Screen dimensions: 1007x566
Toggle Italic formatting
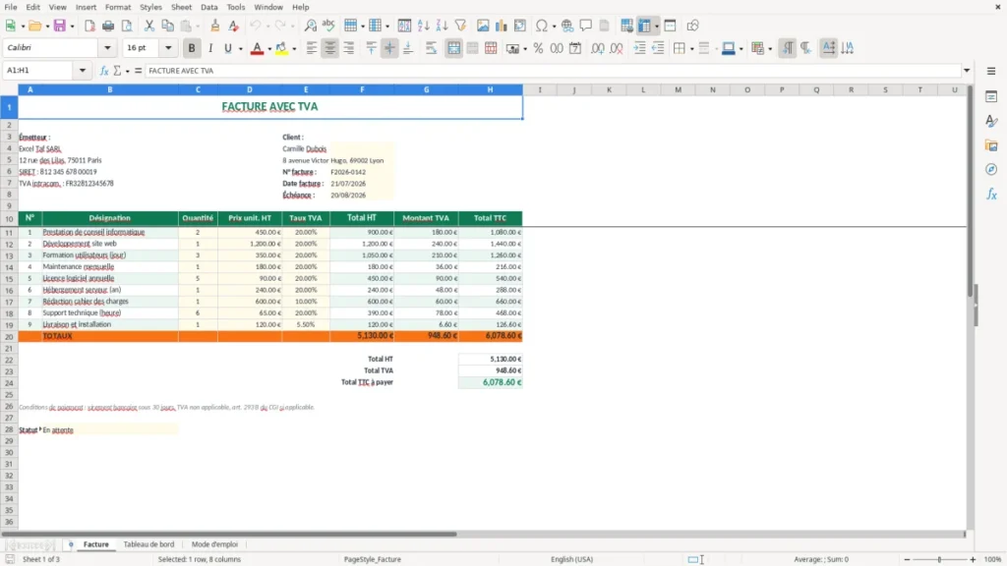[x=210, y=48]
